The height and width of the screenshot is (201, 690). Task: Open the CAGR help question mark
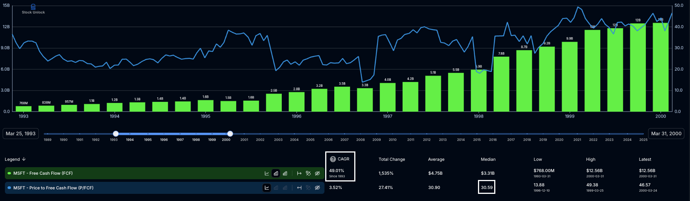pyautogui.click(x=333, y=159)
